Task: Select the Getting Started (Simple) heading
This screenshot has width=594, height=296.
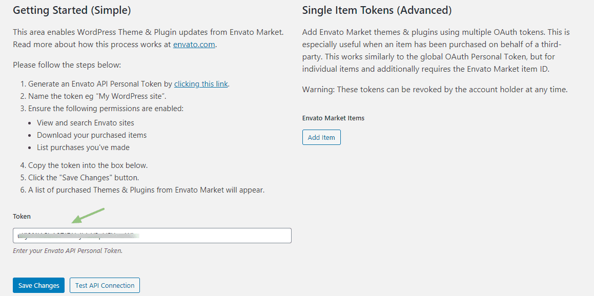Action: [x=72, y=10]
